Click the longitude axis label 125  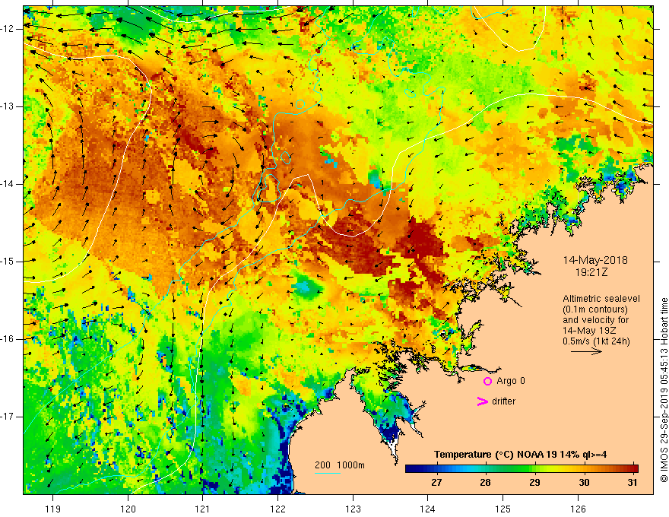pos(503,509)
